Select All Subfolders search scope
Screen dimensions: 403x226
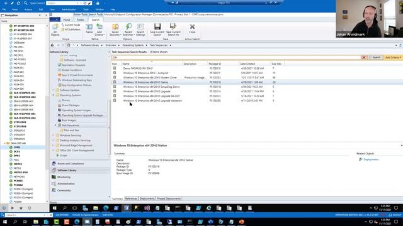71,30
